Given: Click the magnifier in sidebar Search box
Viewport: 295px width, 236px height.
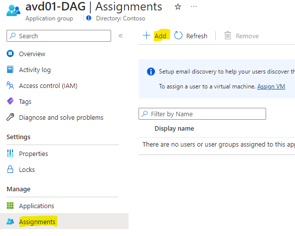Looking at the screenshot, I should click(12, 36).
